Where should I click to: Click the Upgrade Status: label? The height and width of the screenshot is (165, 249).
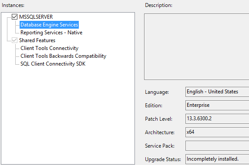point(163,159)
